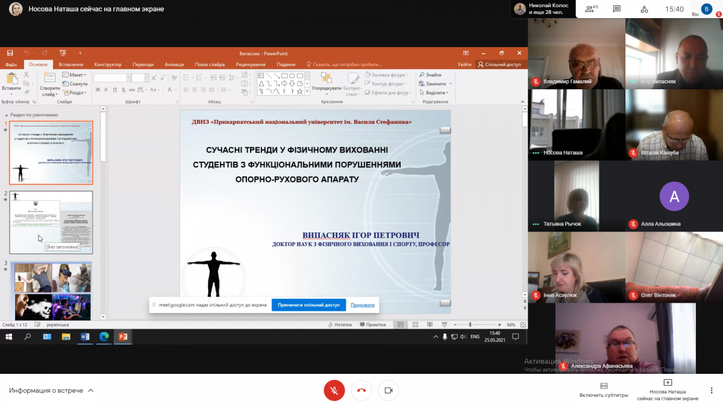This screenshot has width=723, height=407.
Task: Toggle the microphone mute button
Action: pos(334,391)
